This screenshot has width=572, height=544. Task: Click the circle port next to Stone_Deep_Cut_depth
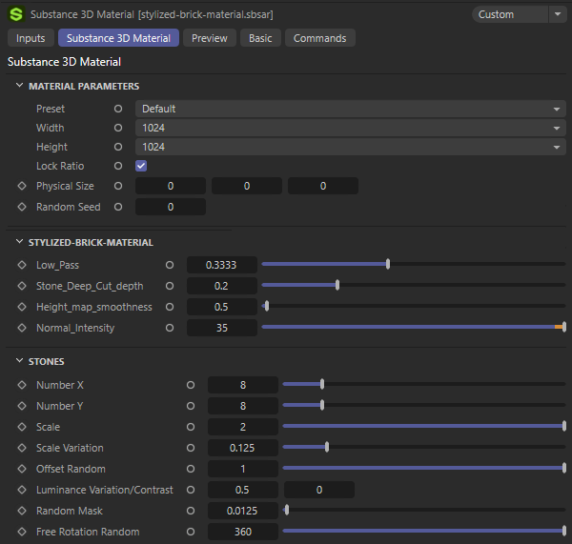pyautogui.click(x=170, y=286)
